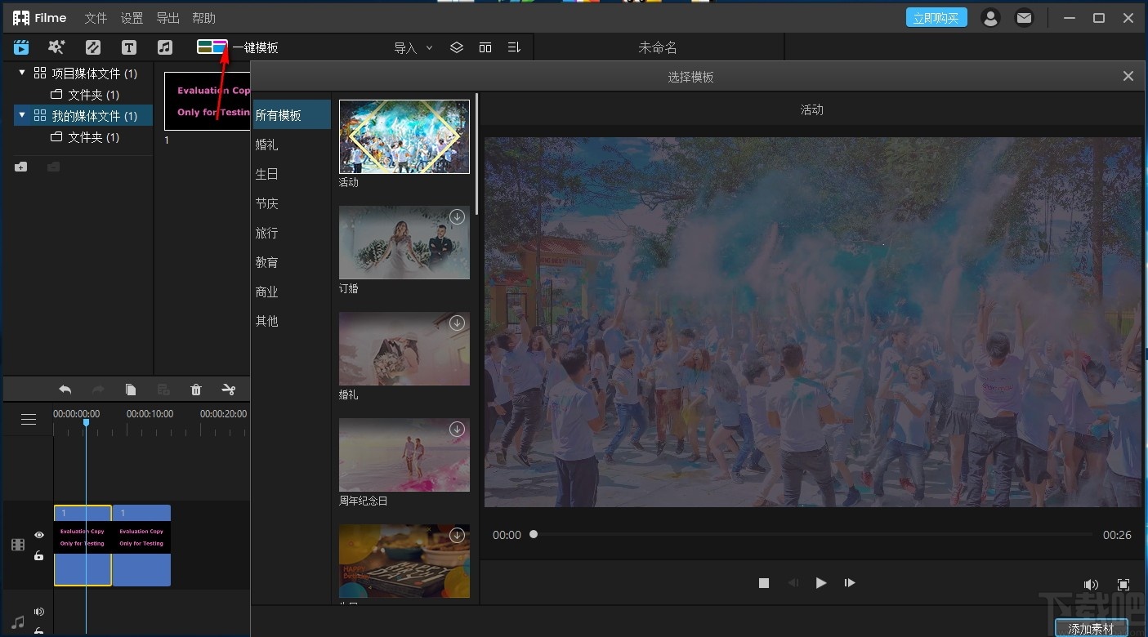
Task: Click the preview playback progress slider handle
Action: 533,535
